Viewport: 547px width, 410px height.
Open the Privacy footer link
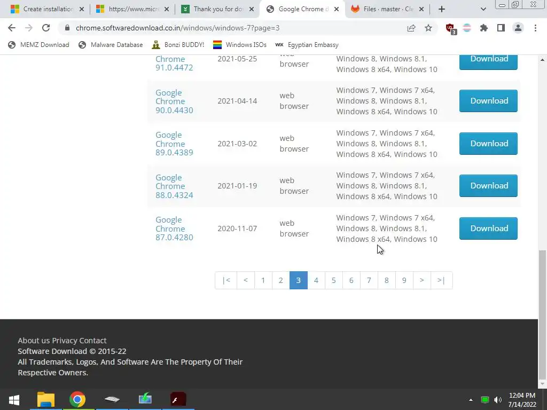[x=65, y=341]
